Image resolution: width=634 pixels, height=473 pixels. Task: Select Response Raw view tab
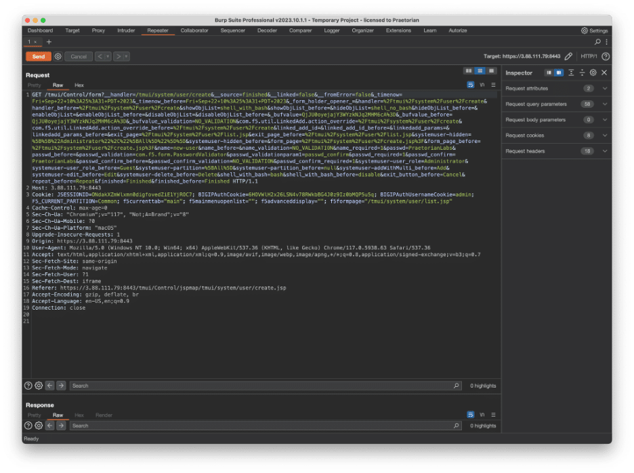(x=58, y=415)
